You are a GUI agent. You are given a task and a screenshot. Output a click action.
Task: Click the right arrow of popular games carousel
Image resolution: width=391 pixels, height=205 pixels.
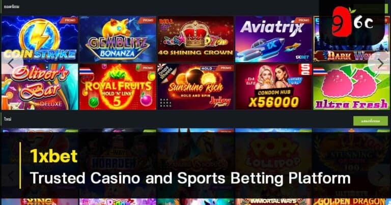click(x=380, y=64)
